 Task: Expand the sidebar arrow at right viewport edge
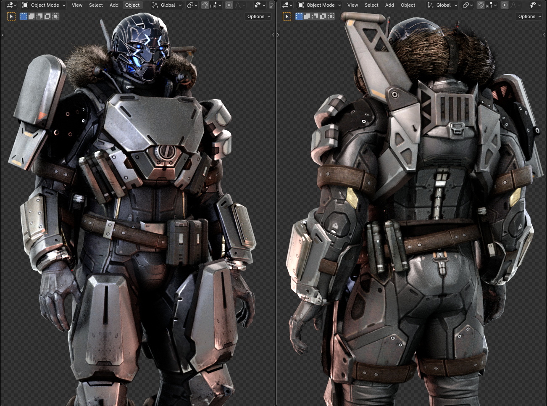(x=544, y=35)
